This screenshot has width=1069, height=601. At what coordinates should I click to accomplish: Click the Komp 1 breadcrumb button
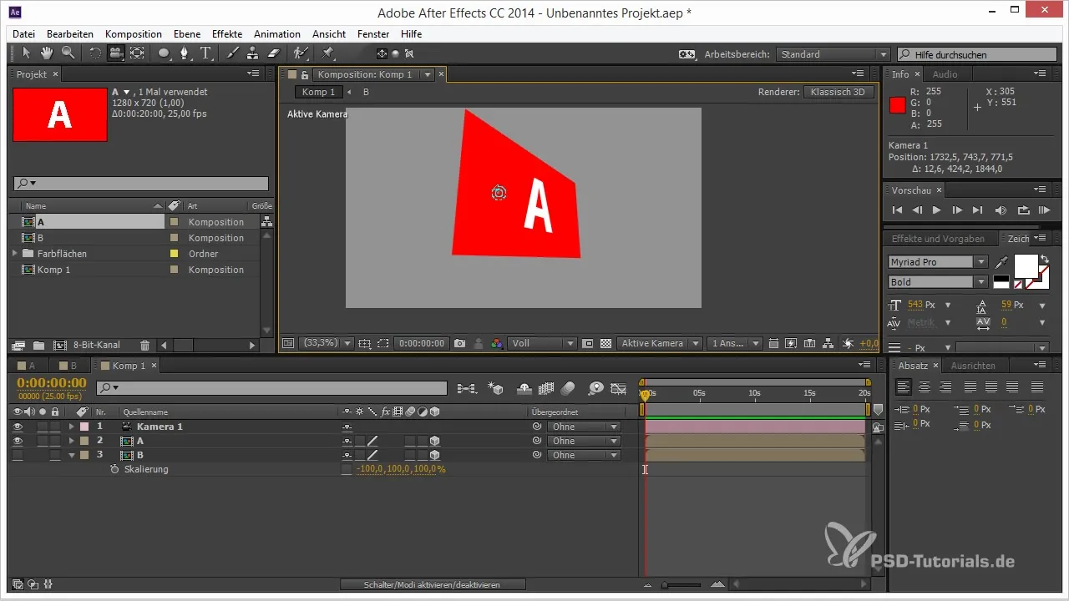pos(318,92)
